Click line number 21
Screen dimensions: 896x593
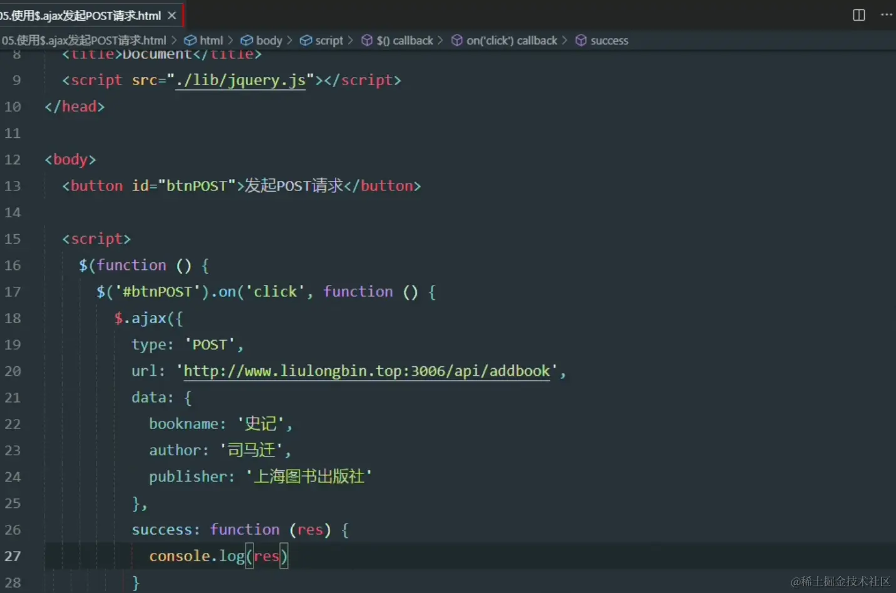(13, 398)
